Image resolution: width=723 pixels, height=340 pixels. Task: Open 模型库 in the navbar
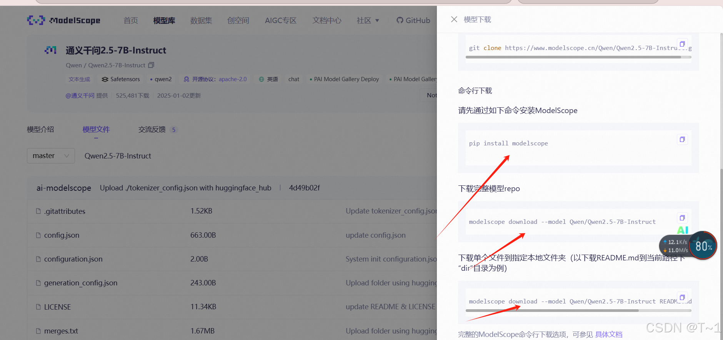point(164,20)
